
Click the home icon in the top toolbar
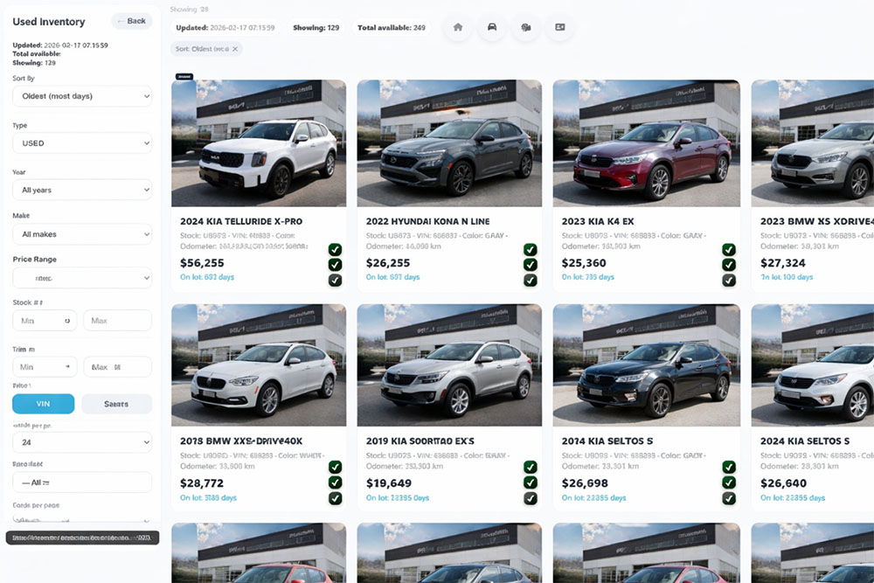click(x=457, y=28)
